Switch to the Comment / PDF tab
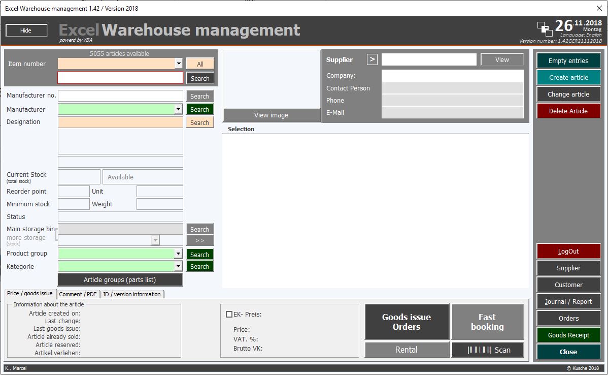Viewport: 608px width, 375px height. pos(78,294)
